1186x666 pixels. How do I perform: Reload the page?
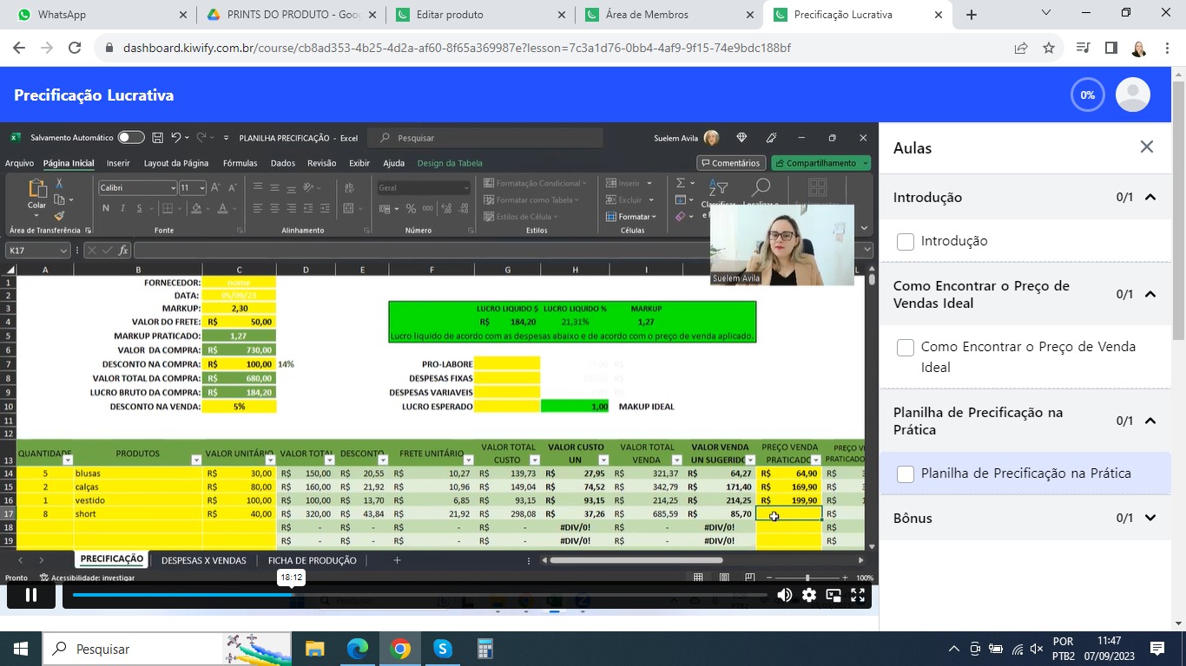[x=75, y=48]
